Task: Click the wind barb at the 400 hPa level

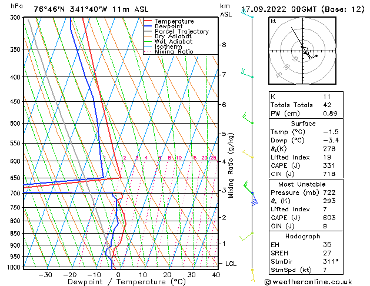Action: tap(247, 74)
